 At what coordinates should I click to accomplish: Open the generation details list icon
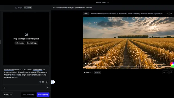click(171, 14)
